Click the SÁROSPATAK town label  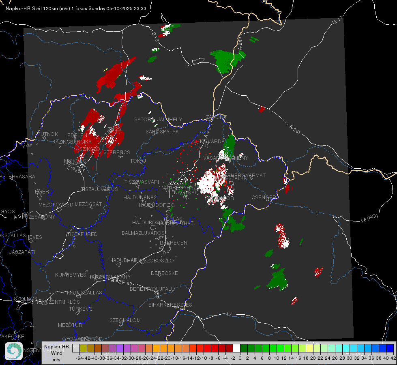pyautogui.click(x=162, y=131)
